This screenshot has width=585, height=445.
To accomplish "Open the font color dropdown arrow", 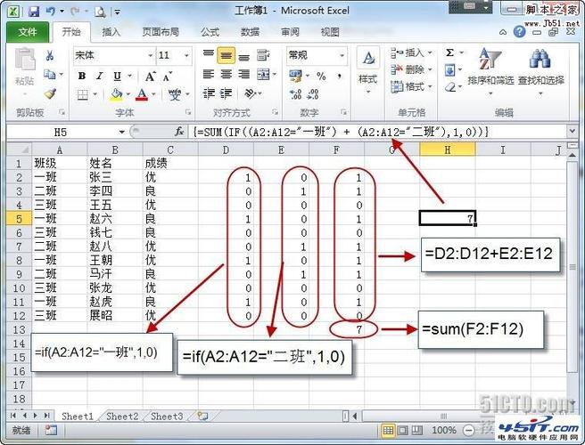I will [153, 94].
